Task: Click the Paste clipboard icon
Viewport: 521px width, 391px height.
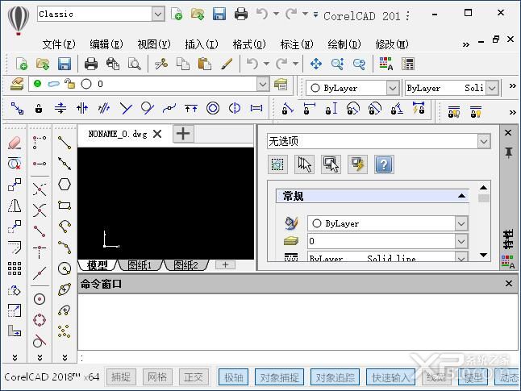Action: pos(204,64)
